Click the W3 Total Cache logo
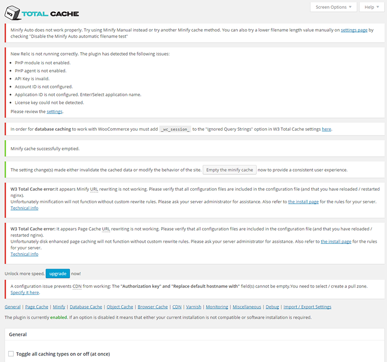Image resolution: width=387 pixels, height=362 pixels. pos(44,14)
